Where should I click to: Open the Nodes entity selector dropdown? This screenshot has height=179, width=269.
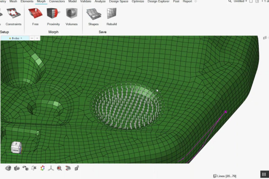tap(16, 38)
